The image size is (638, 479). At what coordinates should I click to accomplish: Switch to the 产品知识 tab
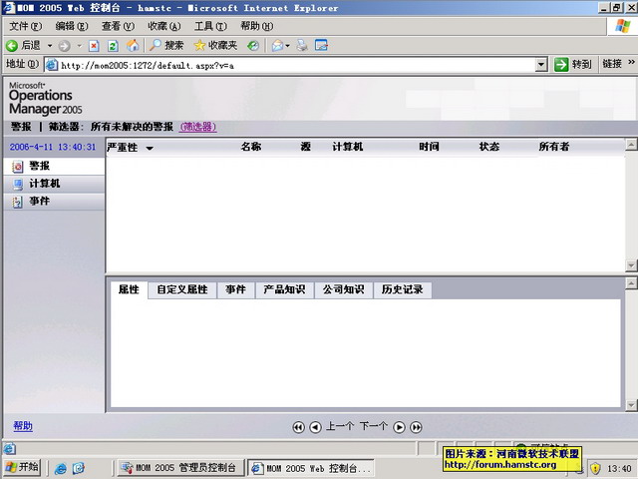(284, 290)
